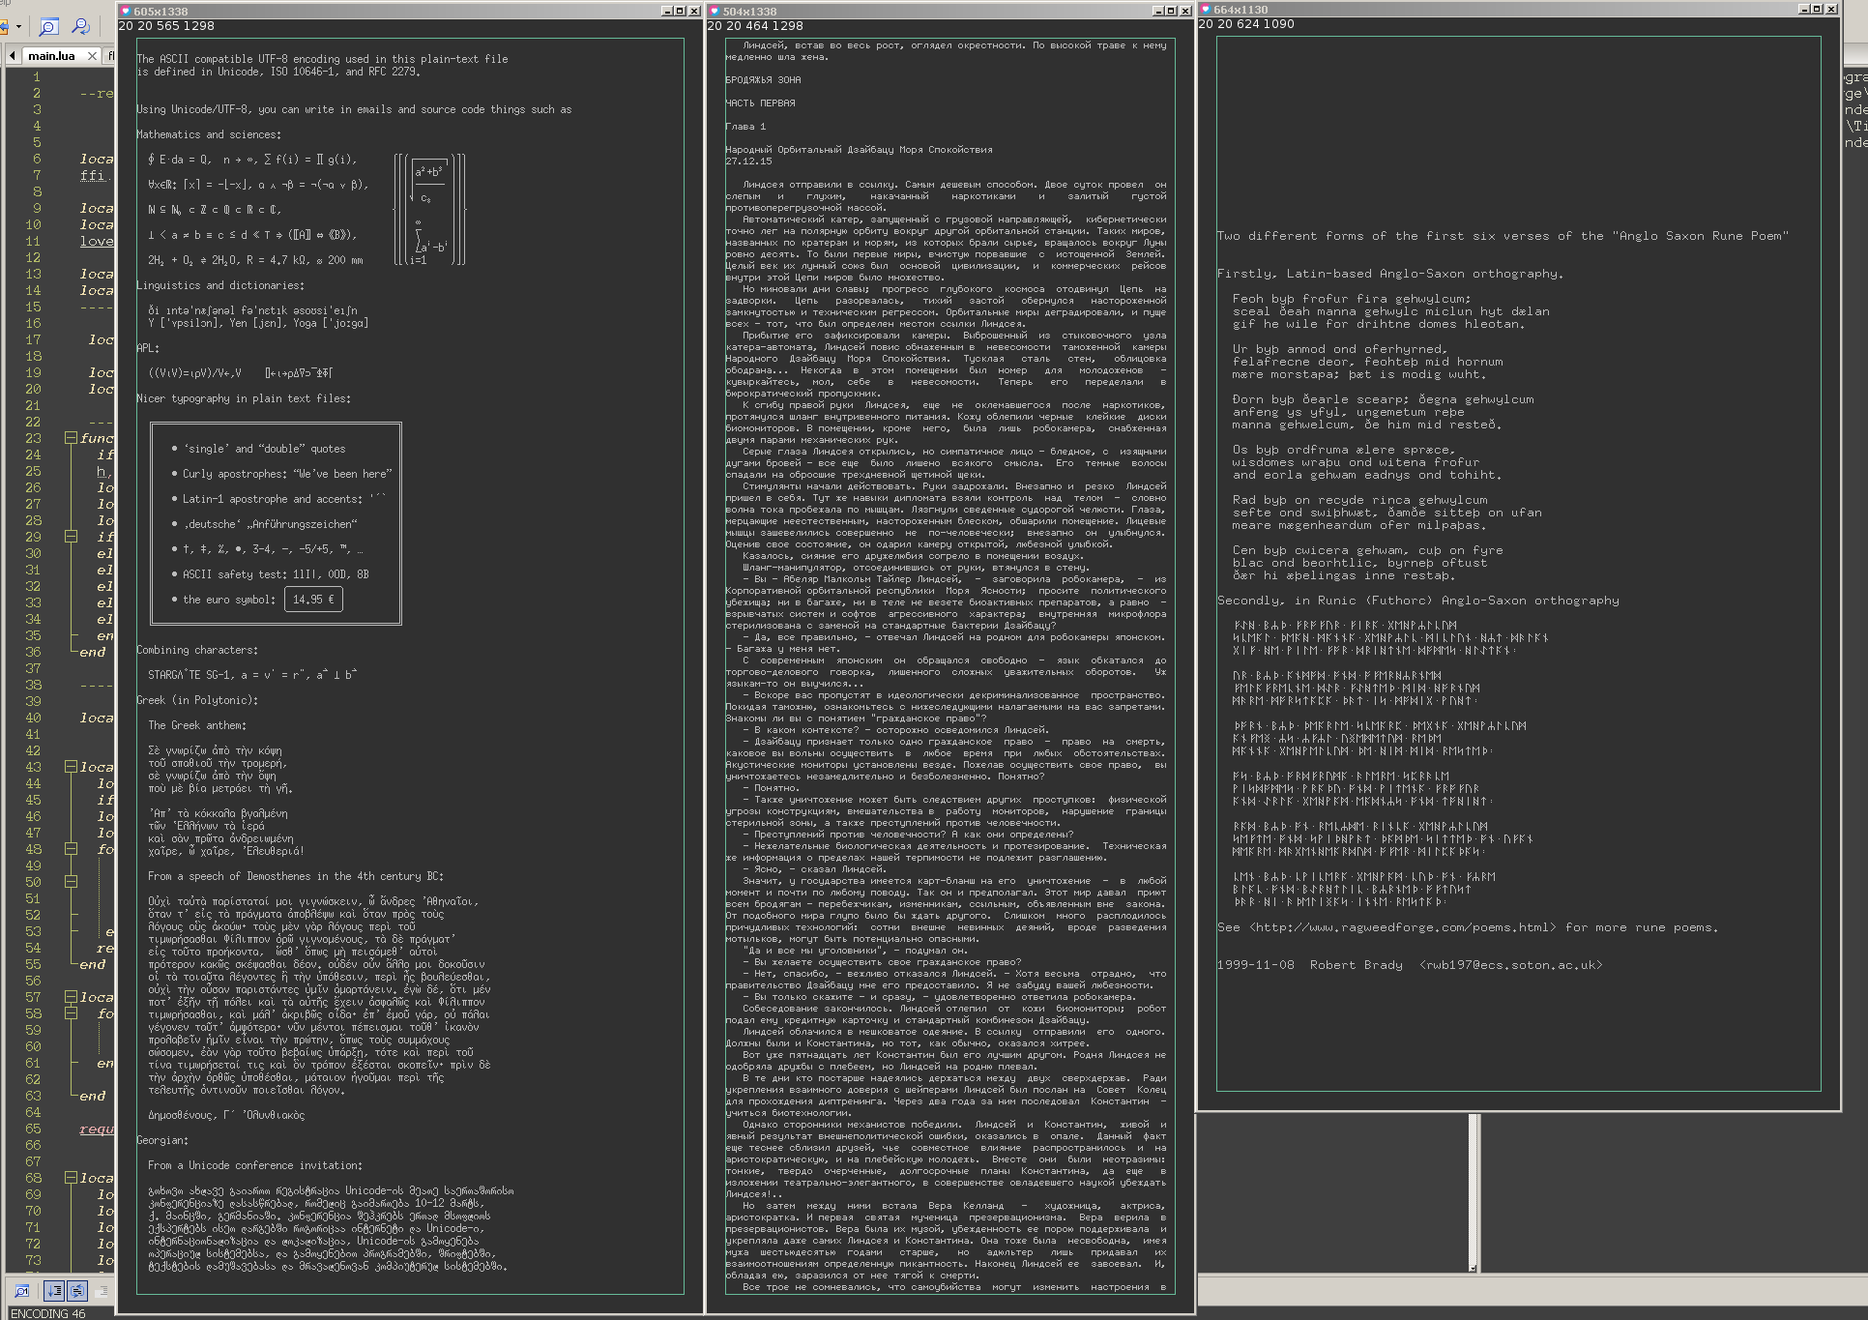This screenshot has width=1868, height=1320.
Task: Close the main.lua tab
Action: pos(92,56)
